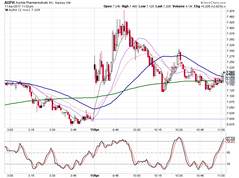Click the green up arrow after the Chg value
The image size is (239, 178).
pyautogui.click(x=225, y=6)
